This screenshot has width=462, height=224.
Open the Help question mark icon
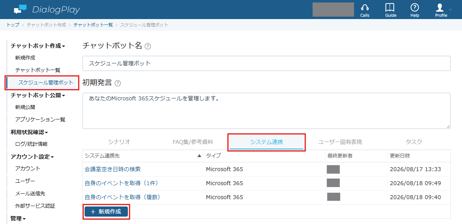coord(414,8)
